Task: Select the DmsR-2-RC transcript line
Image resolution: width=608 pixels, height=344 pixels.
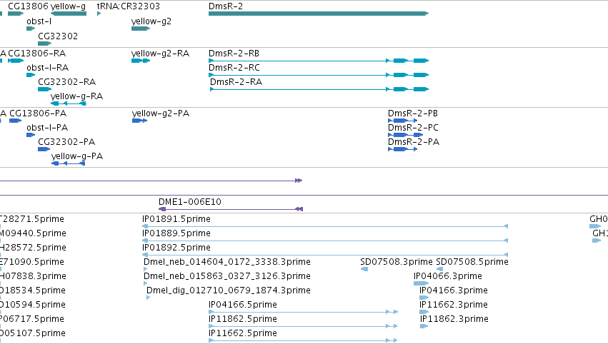Action: tap(319, 75)
